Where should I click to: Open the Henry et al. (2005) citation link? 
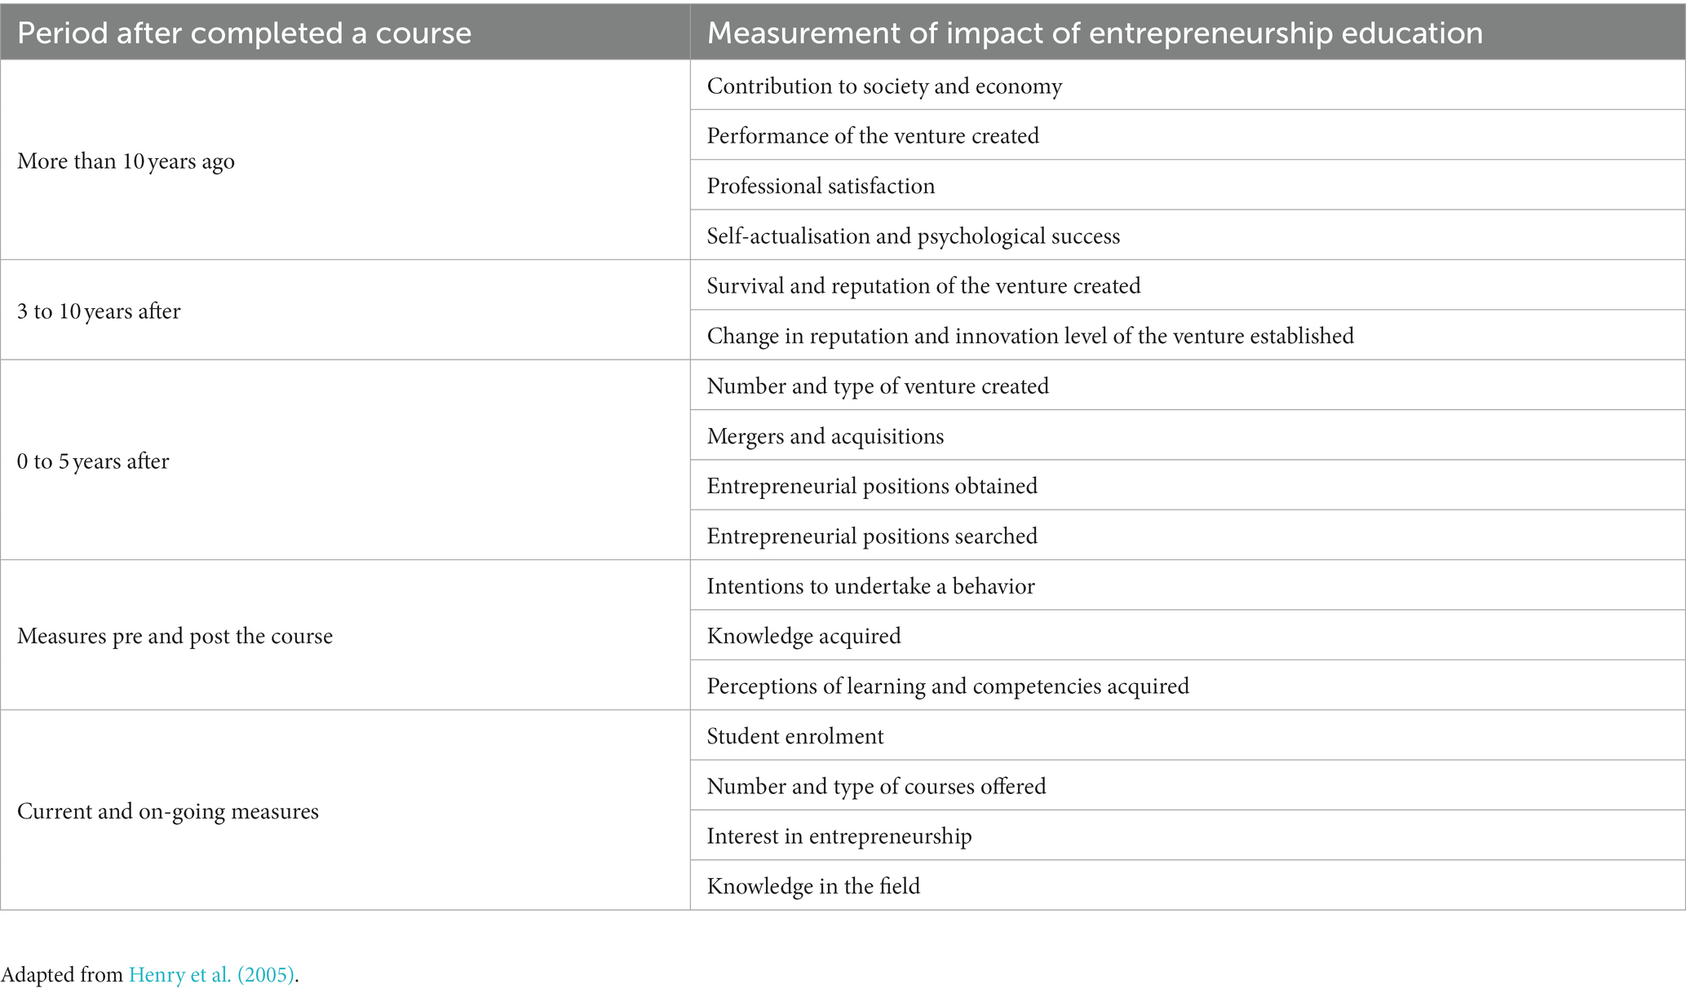pyautogui.click(x=211, y=974)
